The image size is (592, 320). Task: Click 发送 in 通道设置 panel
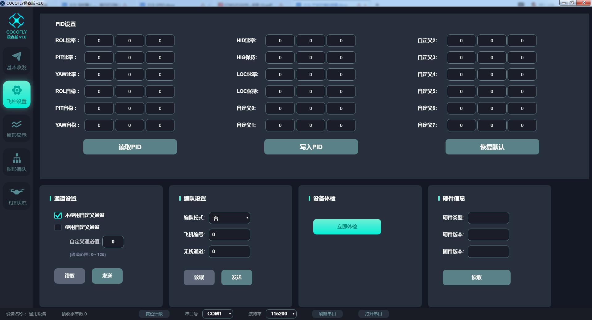pyautogui.click(x=107, y=276)
